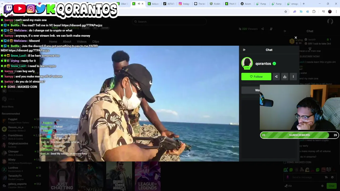Viewport: 340px width, 191px height.
Task: Open the qorantos profile avatar
Action: [247, 63]
